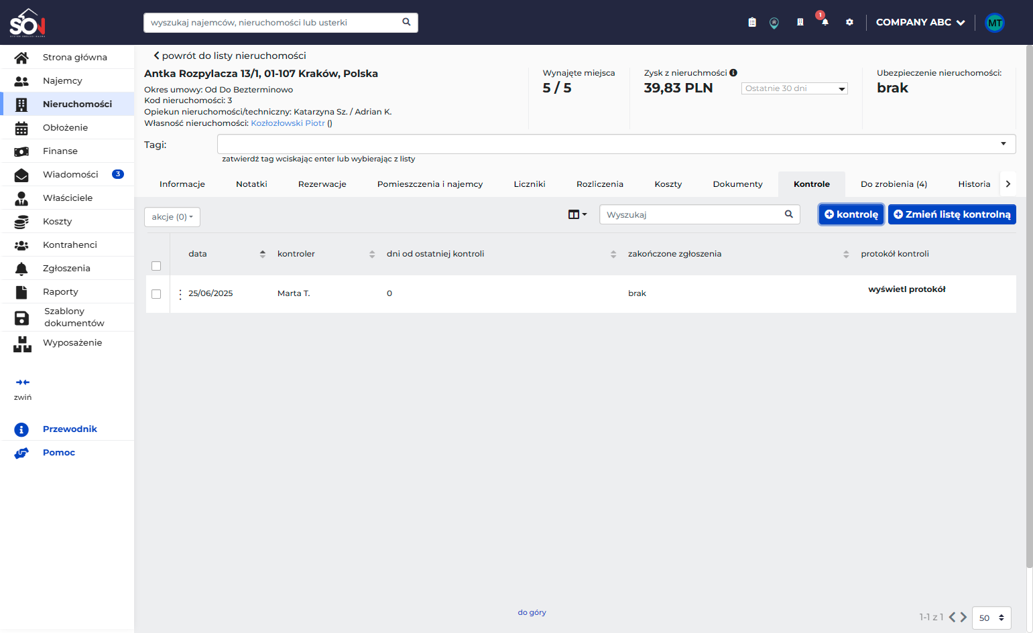Expand the Tagi dropdown field
Screen dimensions: 1033x633
pyautogui.click(x=616, y=144)
